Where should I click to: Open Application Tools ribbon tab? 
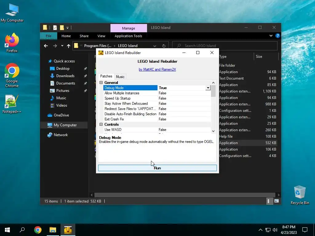pos(128,36)
